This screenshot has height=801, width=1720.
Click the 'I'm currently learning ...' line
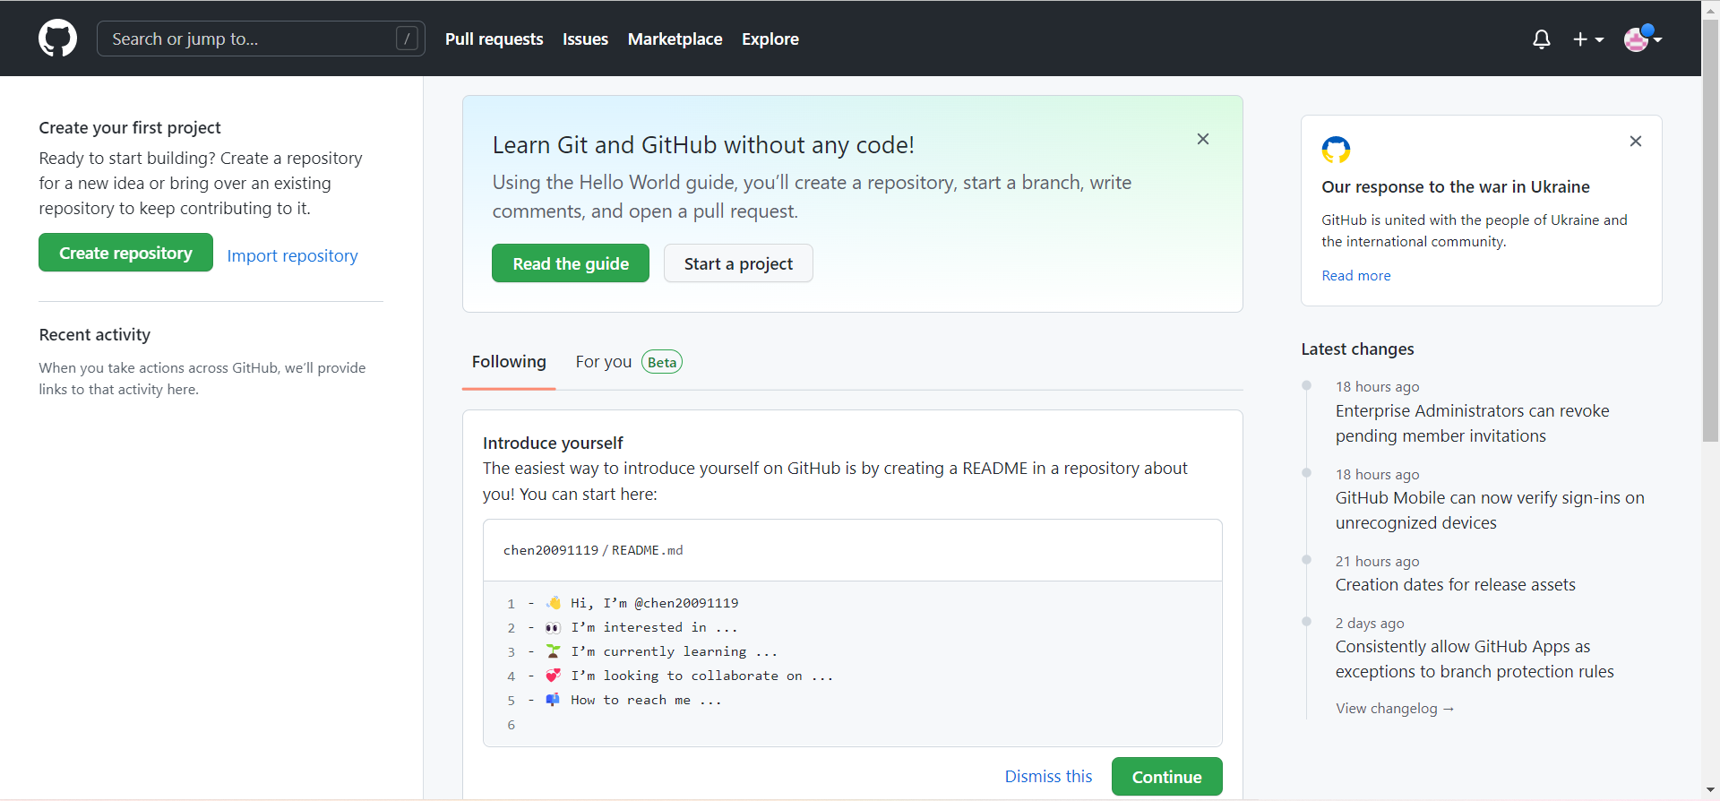pos(674,651)
